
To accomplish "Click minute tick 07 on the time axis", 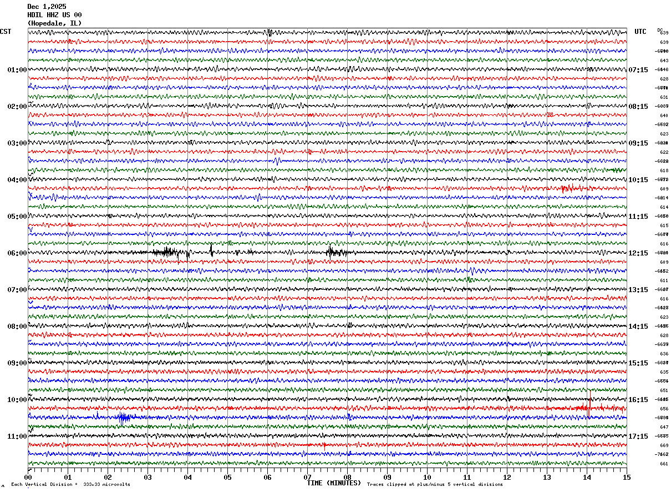I will [x=308, y=476].
